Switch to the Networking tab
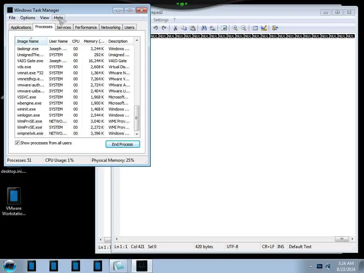Viewport: 364px width, 273px height. (x=111, y=27)
